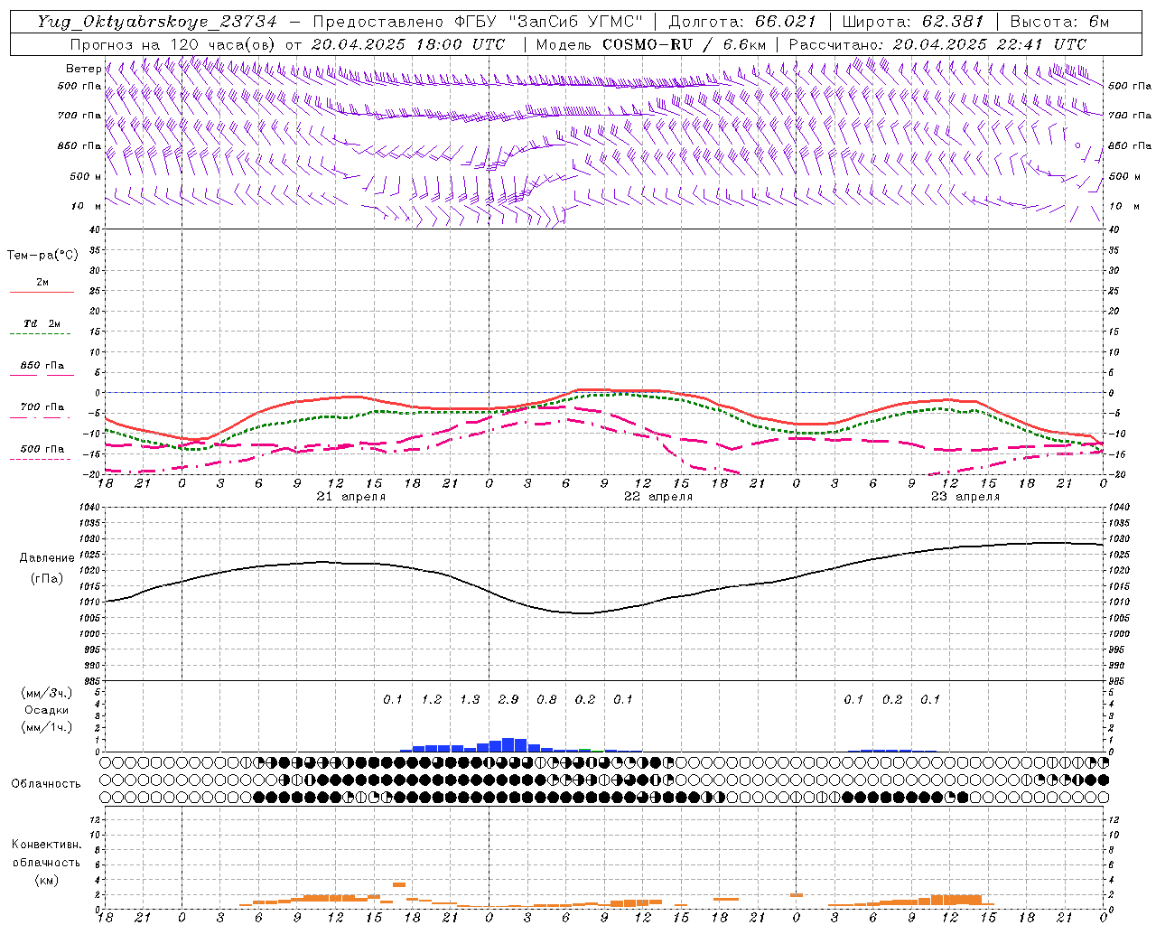Click the 'Давление' pressure panel label
Screen dimensions: 1156x925
[47, 558]
